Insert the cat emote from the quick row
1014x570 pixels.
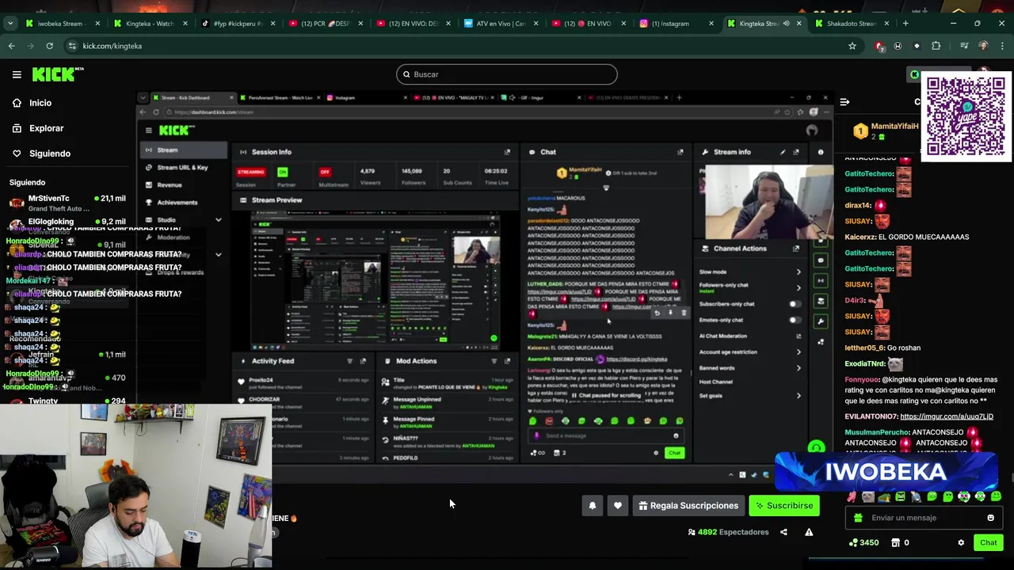868,496
